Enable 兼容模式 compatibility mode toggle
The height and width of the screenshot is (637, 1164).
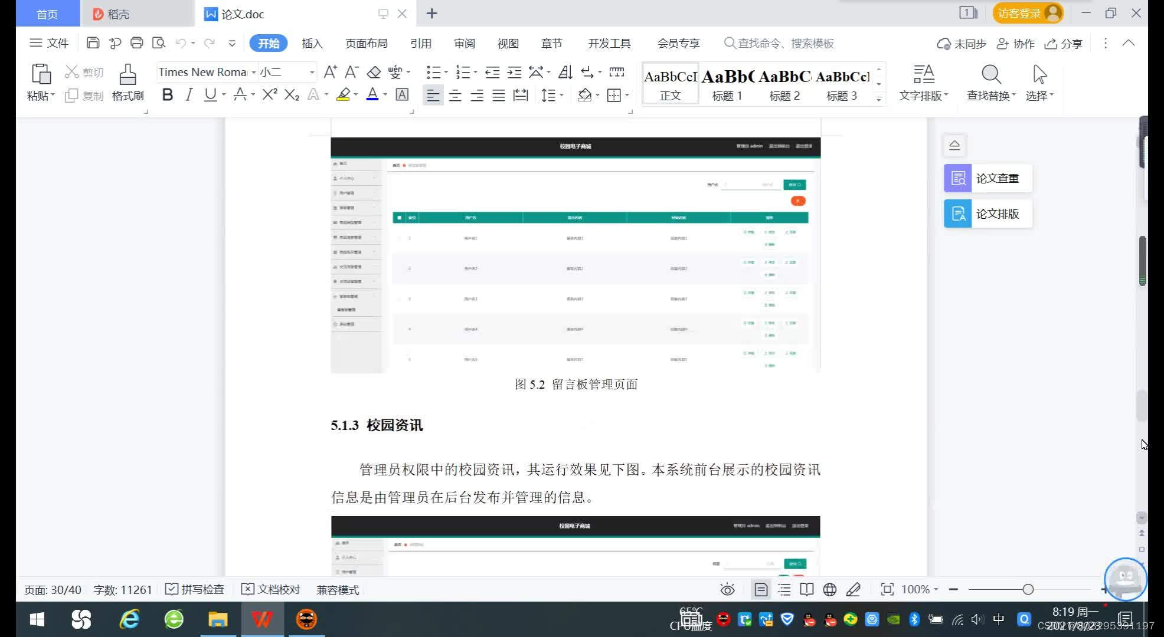tap(336, 589)
